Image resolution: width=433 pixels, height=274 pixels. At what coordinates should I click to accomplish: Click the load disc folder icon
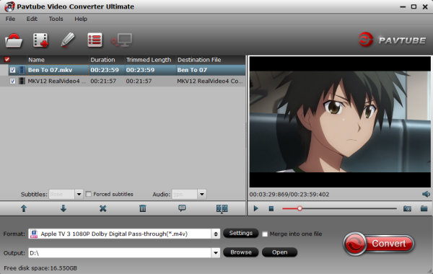pos(14,40)
